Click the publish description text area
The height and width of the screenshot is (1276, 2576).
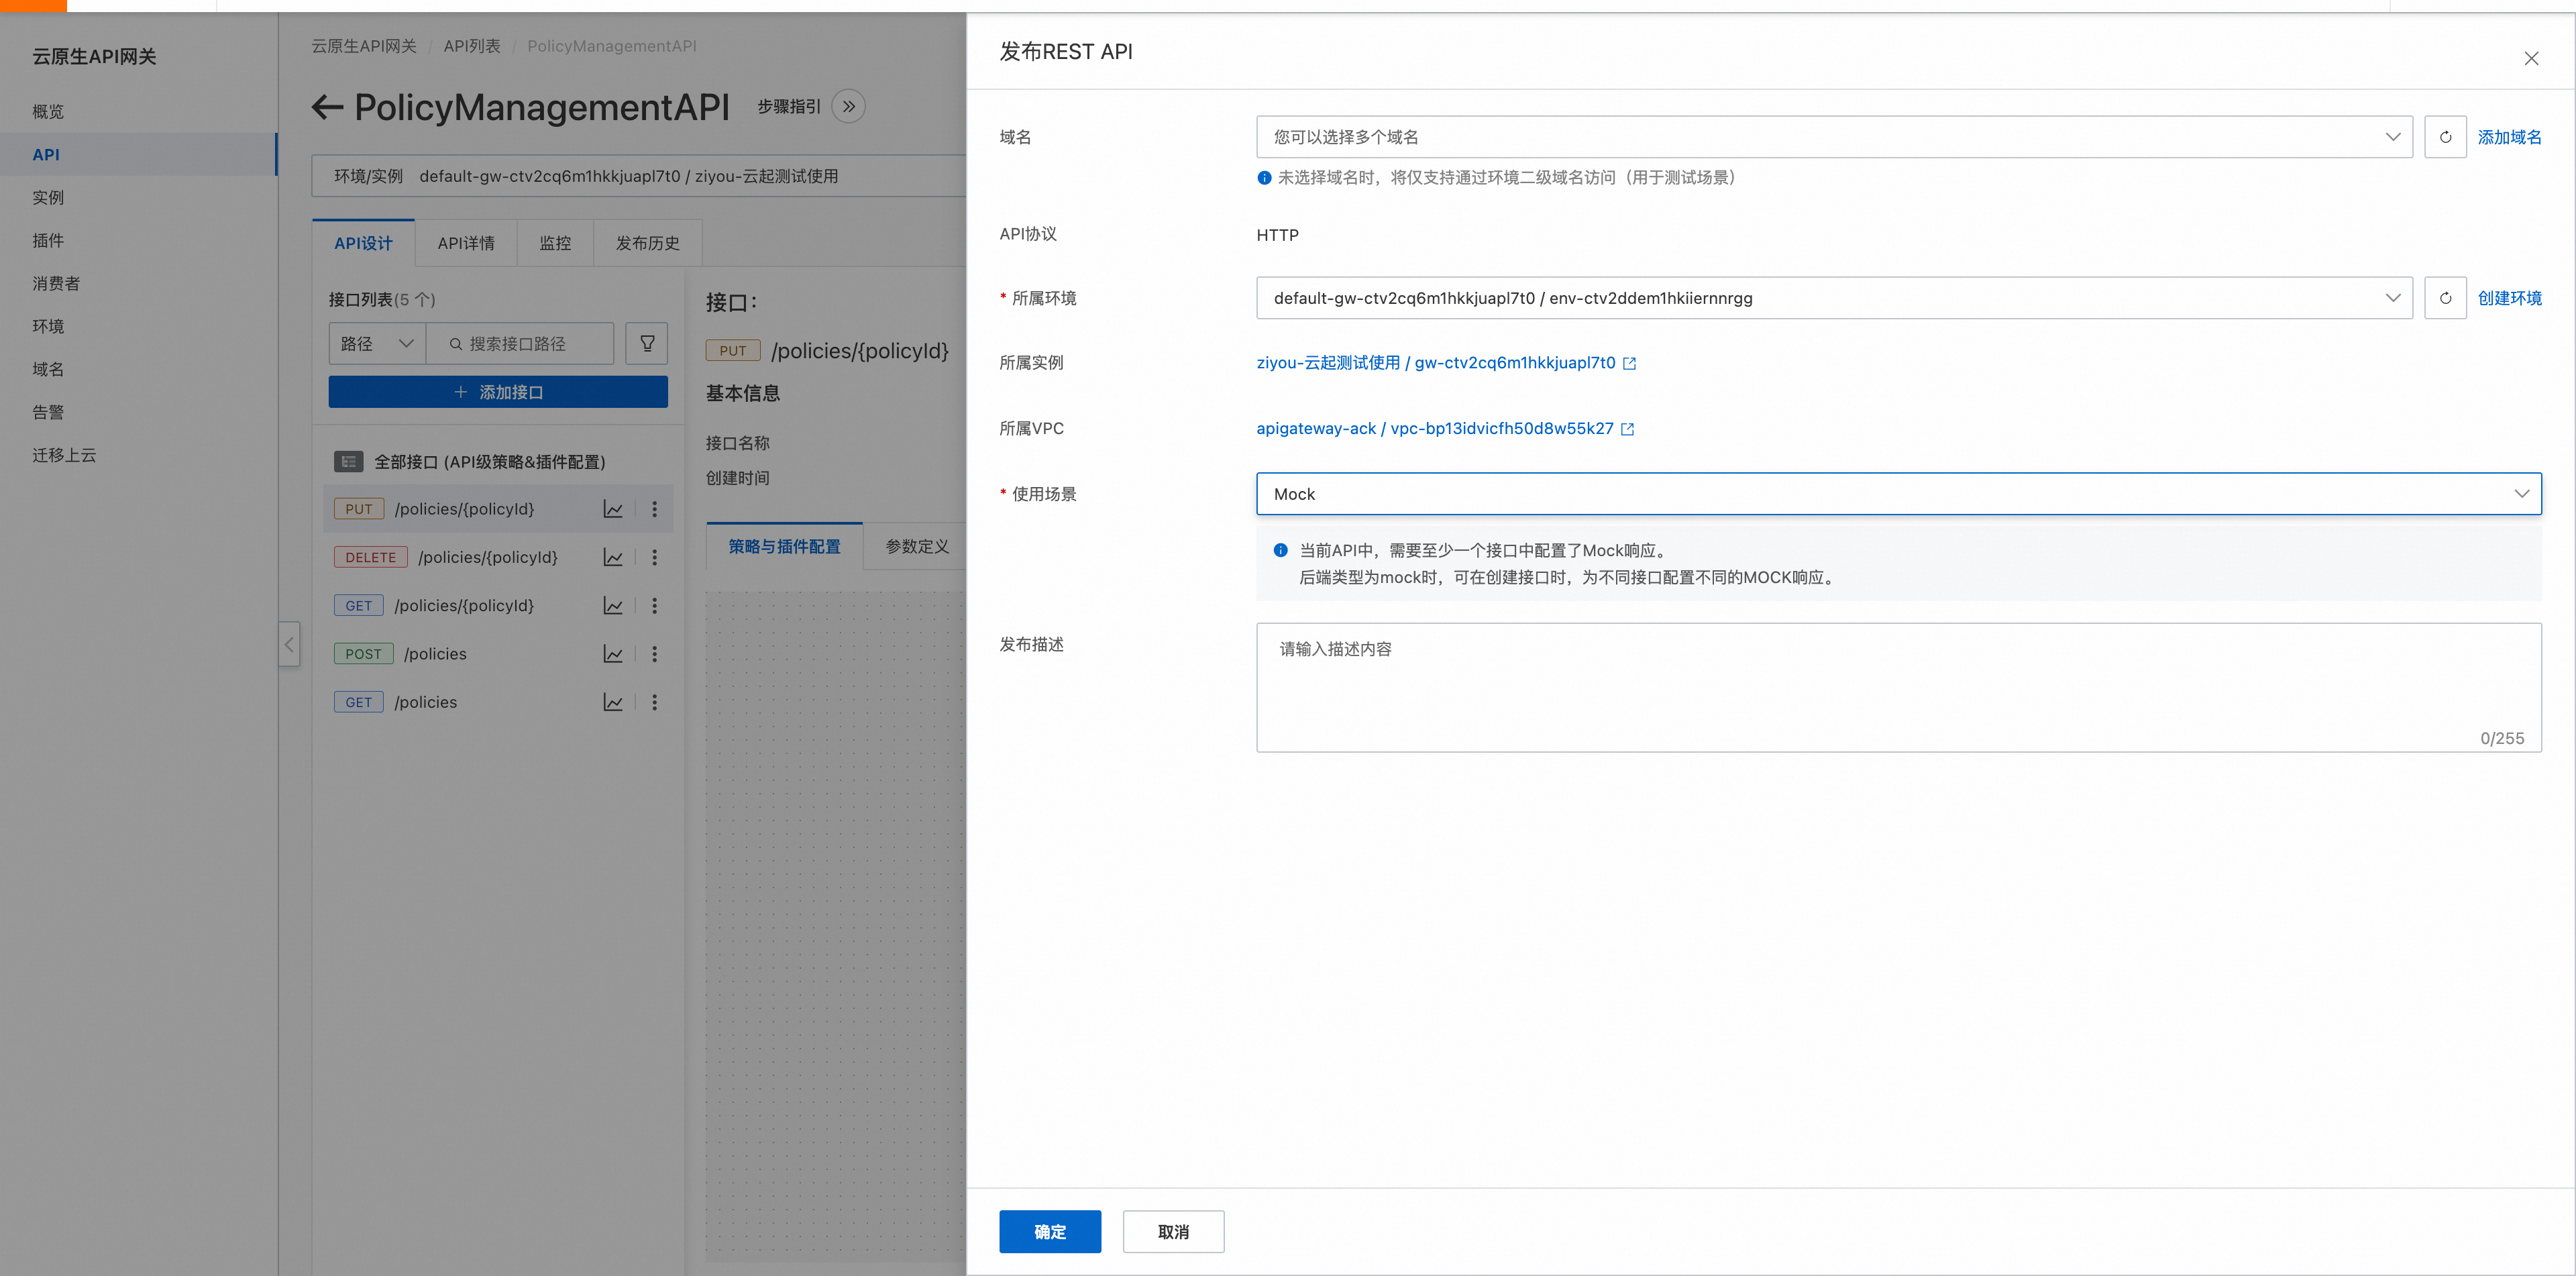pos(1898,687)
